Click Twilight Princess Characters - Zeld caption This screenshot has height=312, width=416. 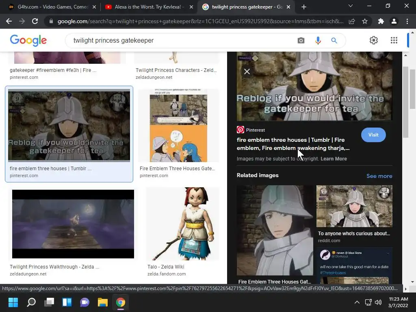tap(176, 70)
